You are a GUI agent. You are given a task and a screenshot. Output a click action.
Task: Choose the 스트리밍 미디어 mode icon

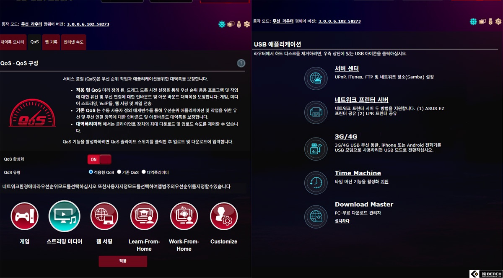64,216
